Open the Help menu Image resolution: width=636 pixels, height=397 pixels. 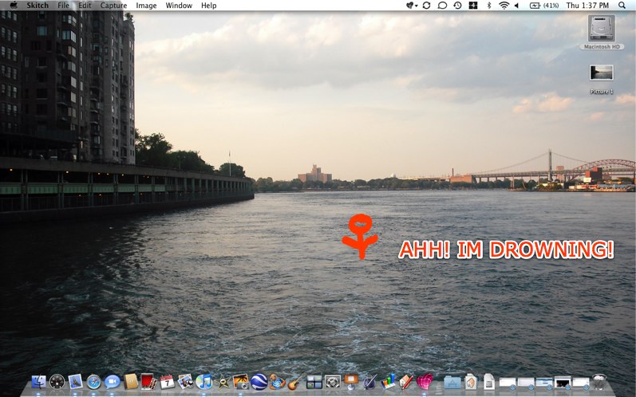209,6
